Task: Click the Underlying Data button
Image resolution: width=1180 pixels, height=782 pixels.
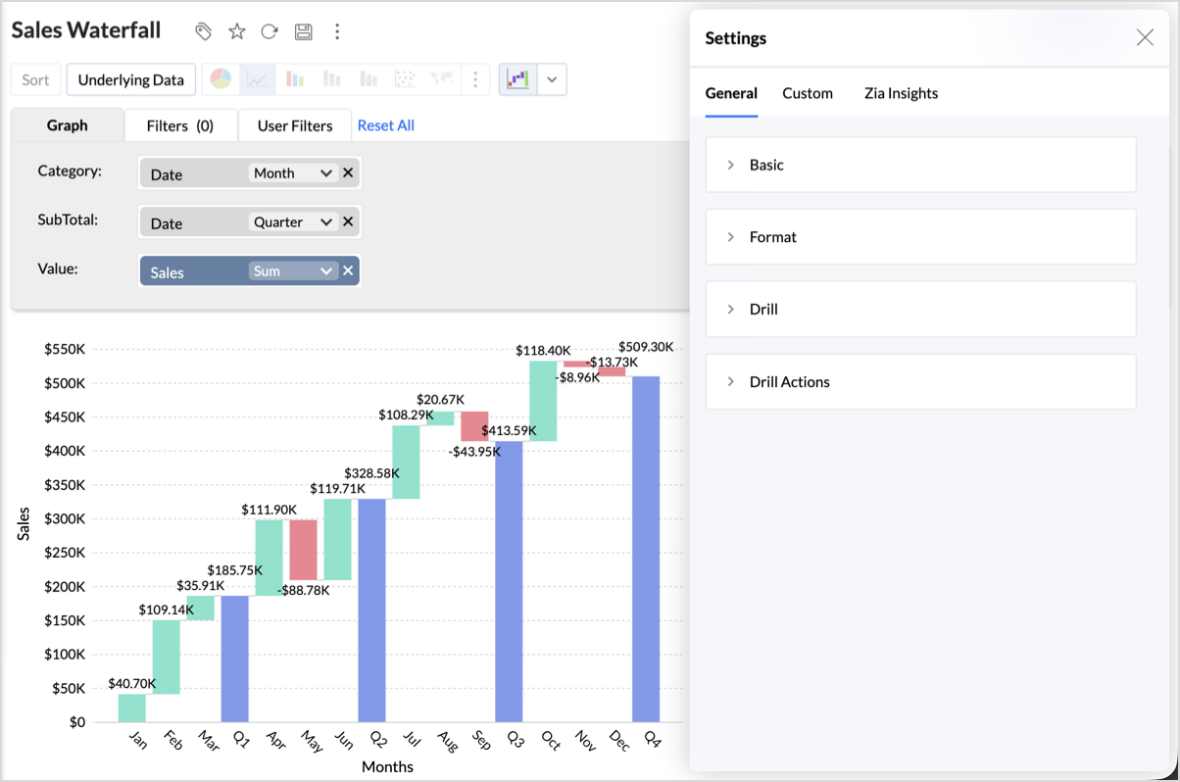Action: pos(131,80)
